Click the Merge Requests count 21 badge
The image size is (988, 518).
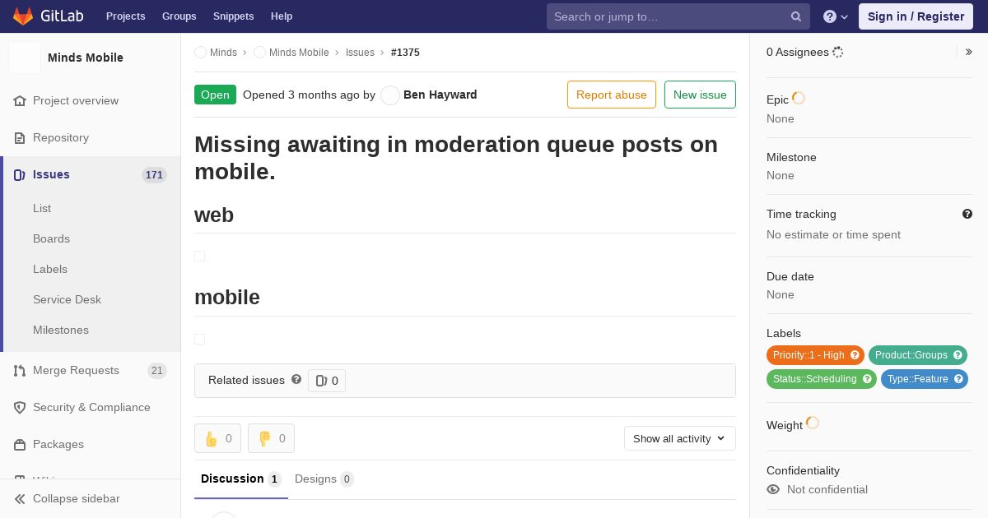[156, 371]
